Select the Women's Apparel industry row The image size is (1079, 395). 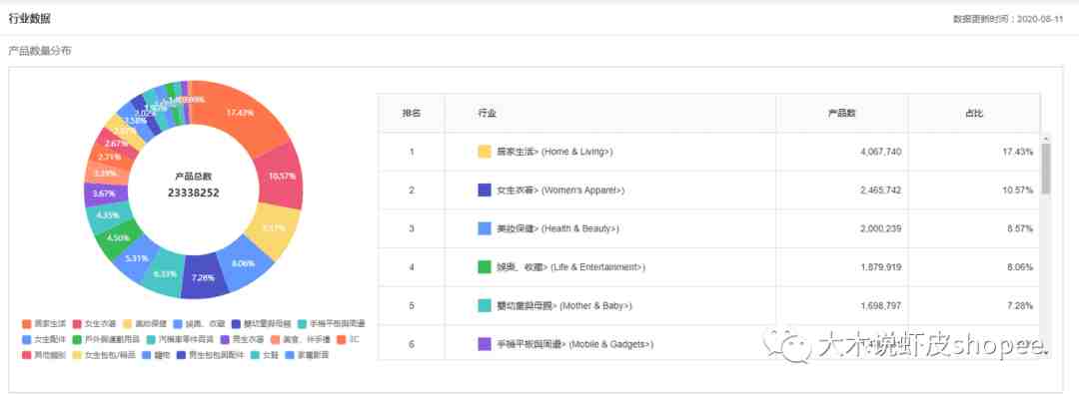(709, 190)
